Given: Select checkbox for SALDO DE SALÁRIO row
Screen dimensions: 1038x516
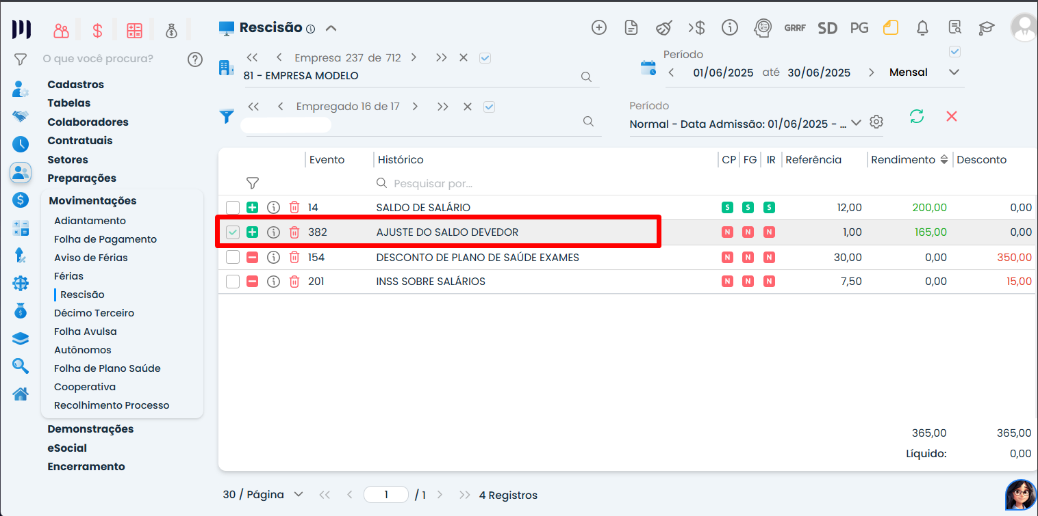Looking at the screenshot, I should coord(233,207).
